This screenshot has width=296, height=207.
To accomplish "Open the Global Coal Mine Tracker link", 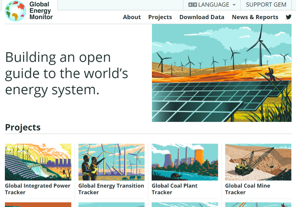I will point(248,189).
